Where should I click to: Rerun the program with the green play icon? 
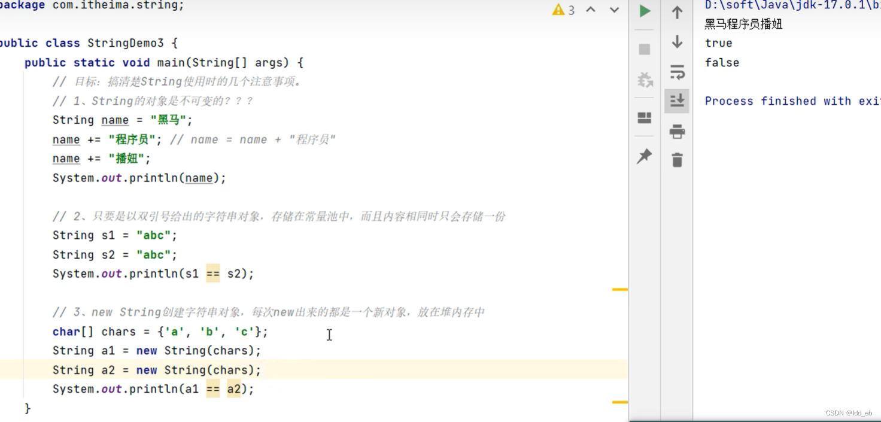645,11
